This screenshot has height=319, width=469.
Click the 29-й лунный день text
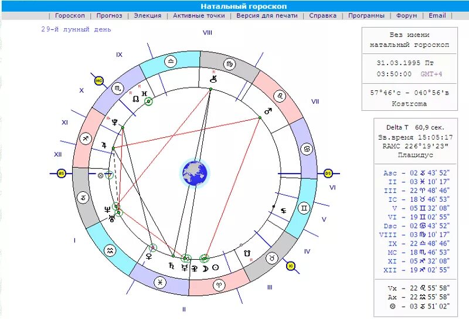76,29
